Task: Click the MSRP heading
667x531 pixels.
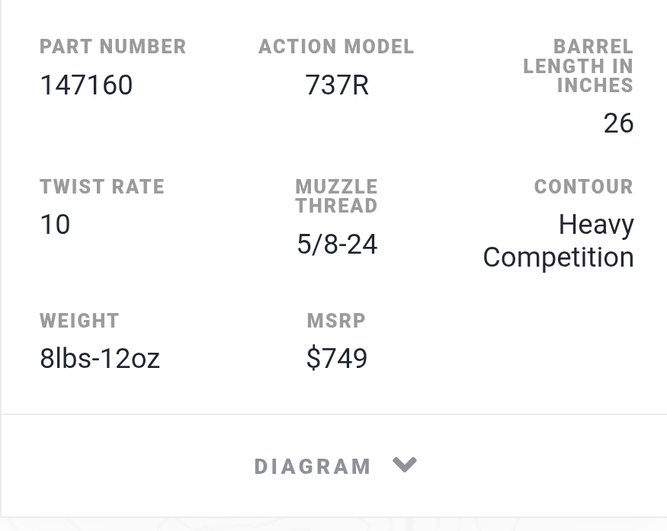Action: pyautogui.click(x=336, y=321)
